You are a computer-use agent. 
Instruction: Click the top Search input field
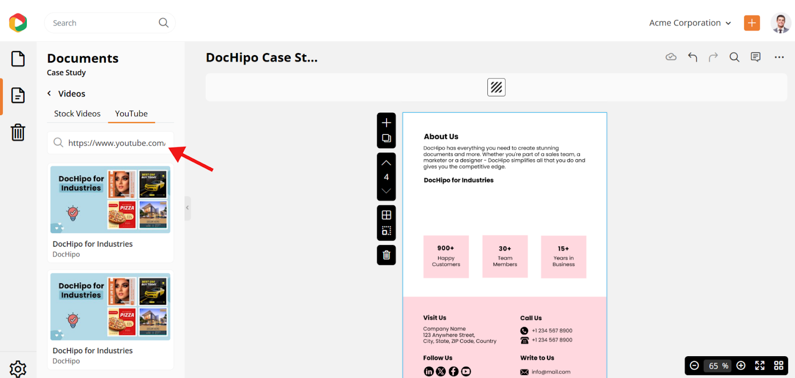(110, 23)
